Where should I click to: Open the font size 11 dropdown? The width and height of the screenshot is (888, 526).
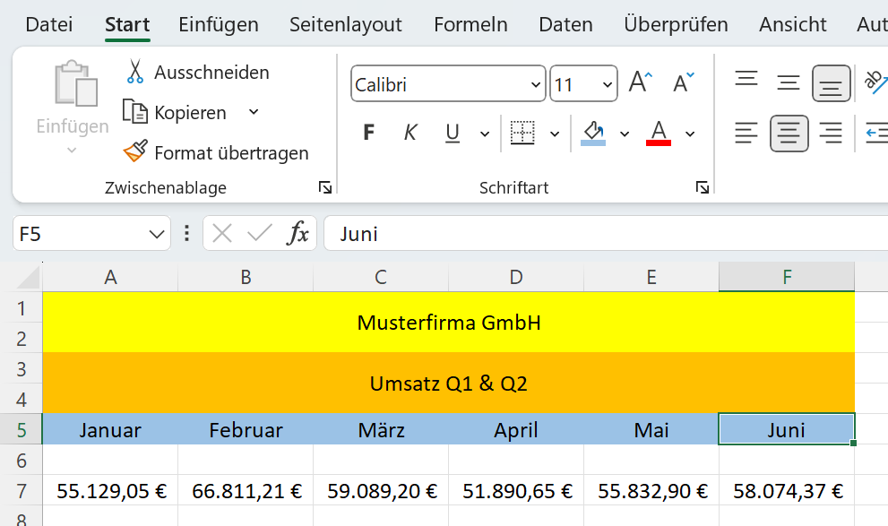[608, 85]
